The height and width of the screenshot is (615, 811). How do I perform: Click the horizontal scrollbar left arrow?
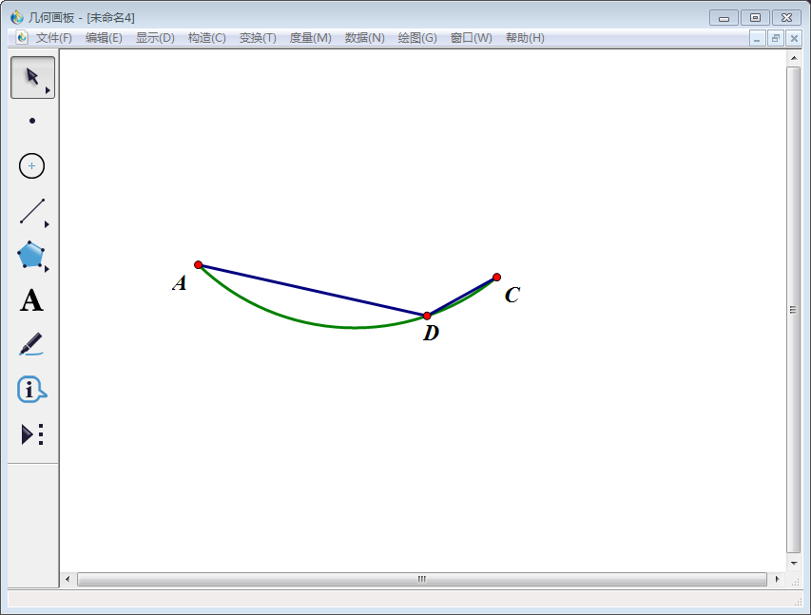tap(68, 579)
